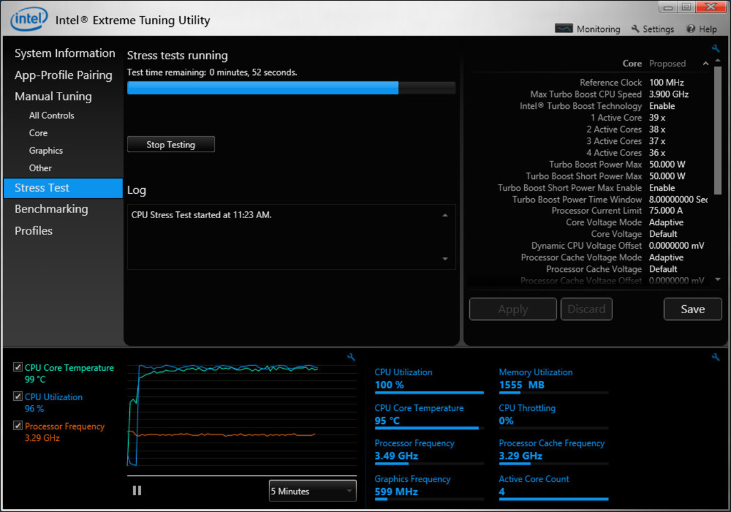Viewport: 731px width, 512px height.
Task: Click the Processor Frequency 3.49 GHz value
Action: 396,456
